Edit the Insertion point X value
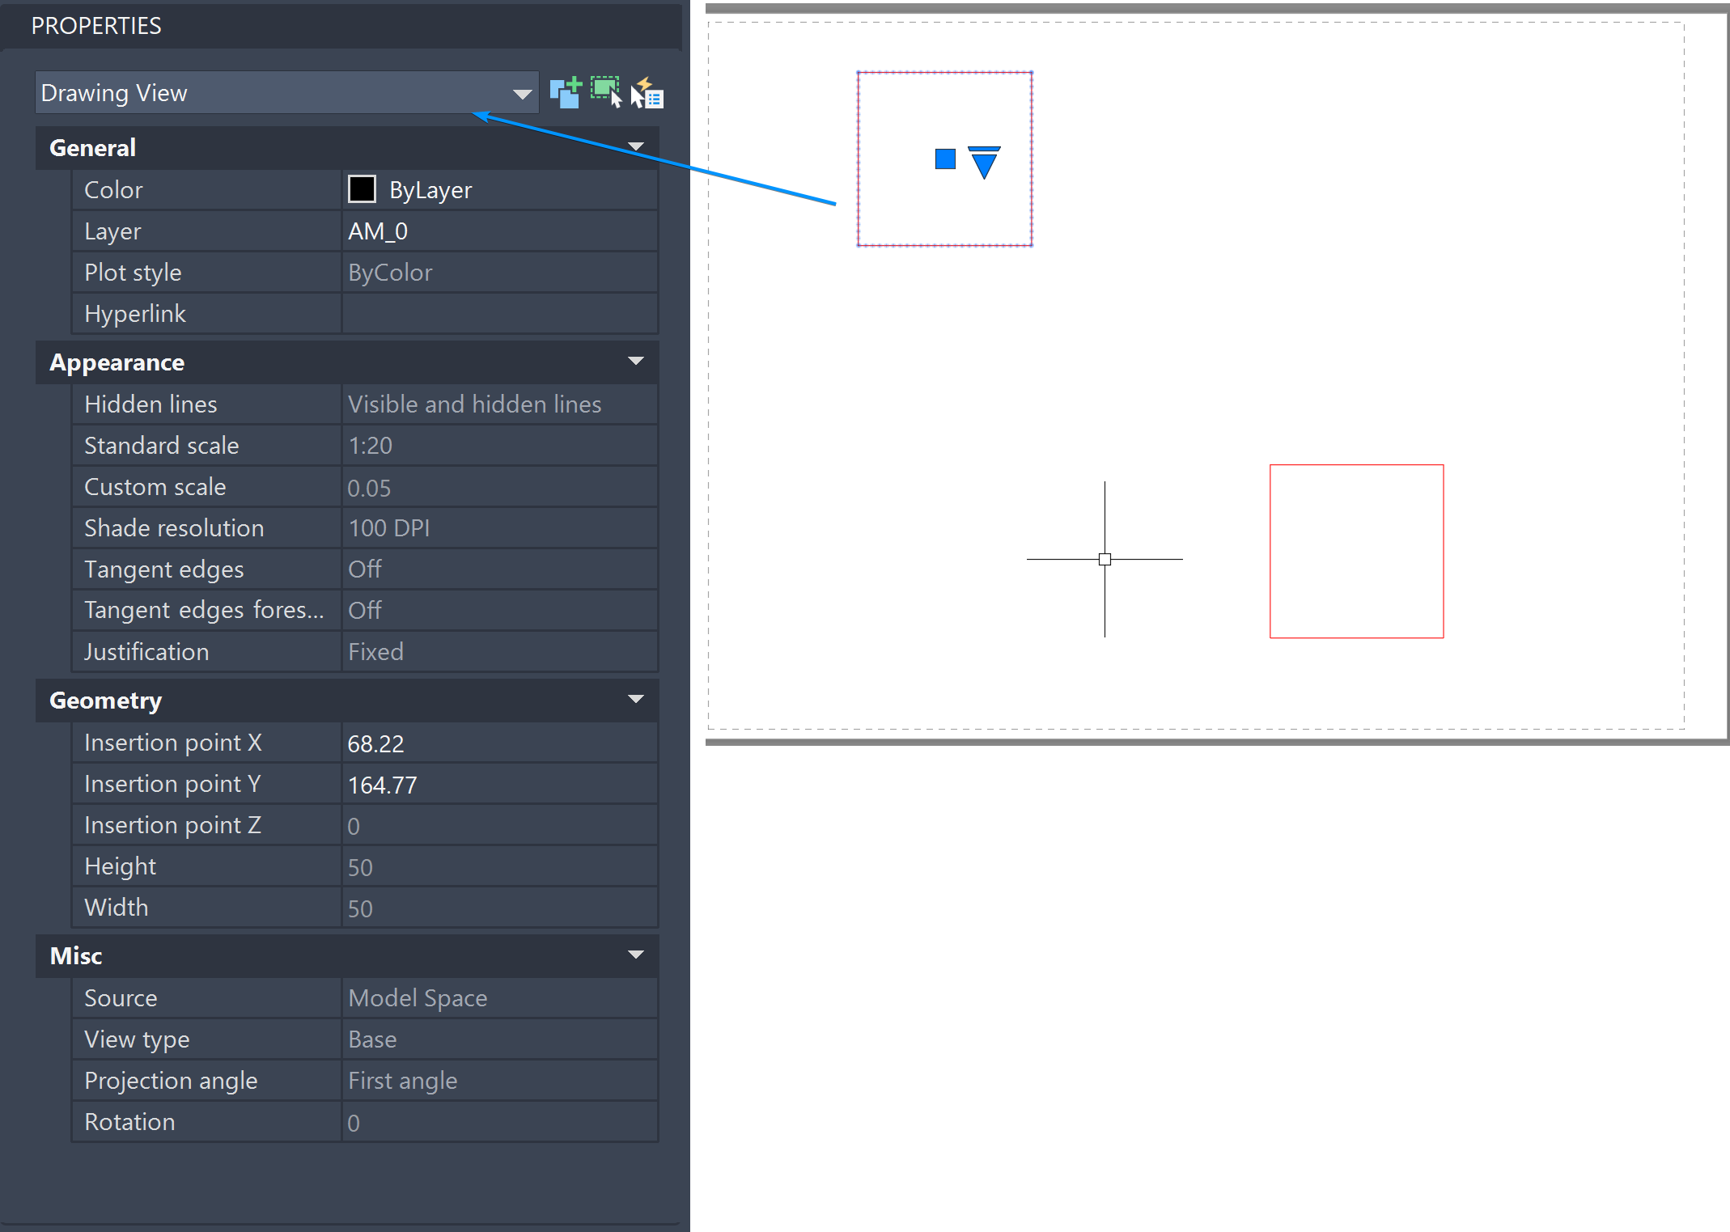This screenshot has height=1232, width=1730. click(x=376, y=743)
